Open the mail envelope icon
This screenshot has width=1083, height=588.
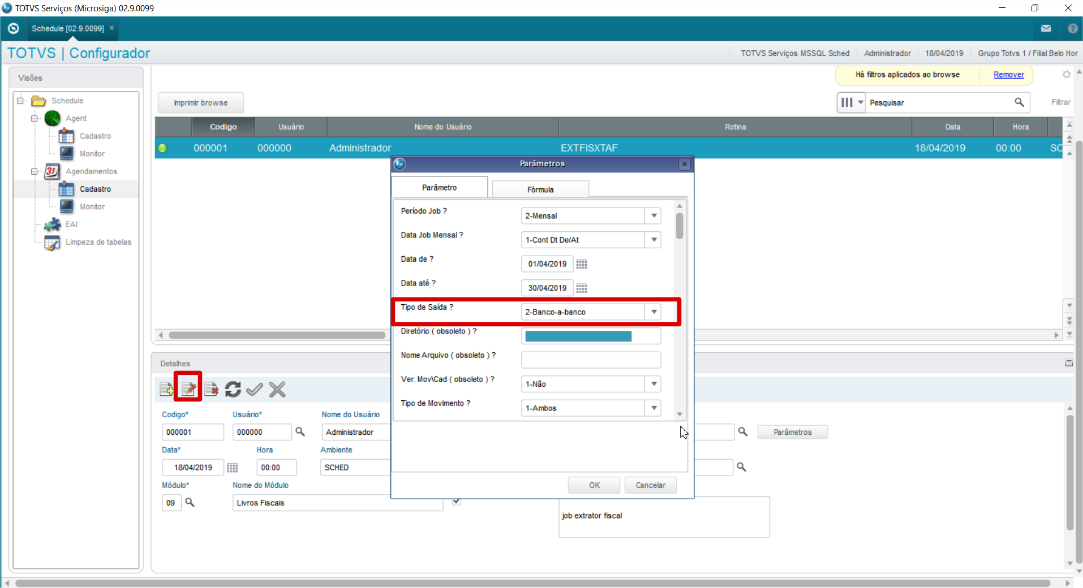pos(1046,28)
